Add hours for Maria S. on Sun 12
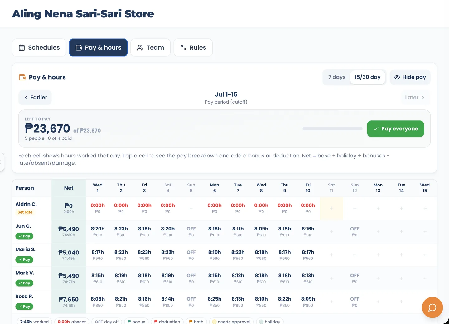Viewport: 449px width, 324px height. click(x=355, y=255)
